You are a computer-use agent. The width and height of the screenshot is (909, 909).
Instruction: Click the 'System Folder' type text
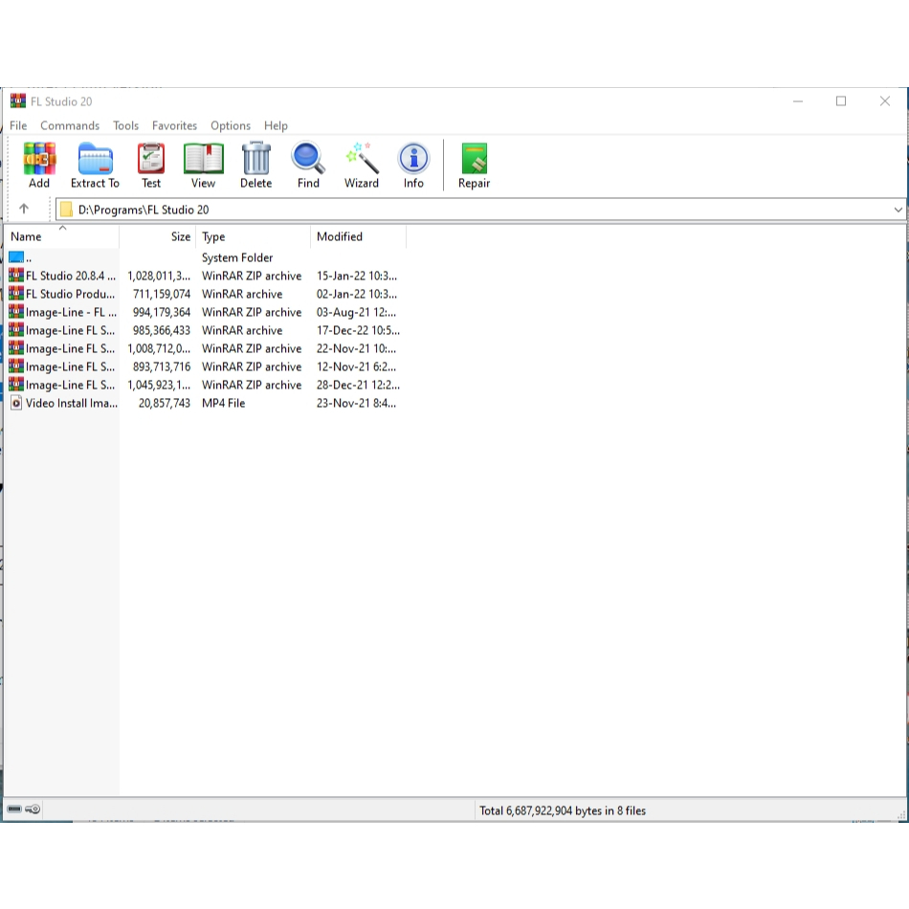pos(237,257)
